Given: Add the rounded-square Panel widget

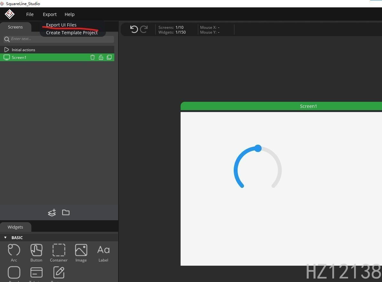Looking at the screenshot, I should pyautogui.click(x=14, y=272).
